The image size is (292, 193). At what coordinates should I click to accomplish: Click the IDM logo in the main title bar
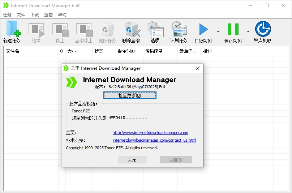tap(6, 5)
